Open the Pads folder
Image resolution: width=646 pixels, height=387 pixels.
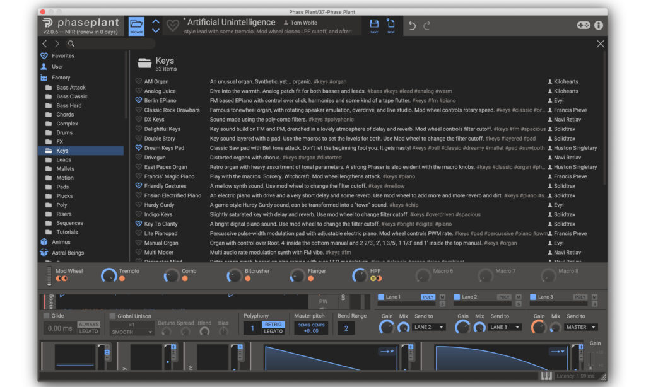tap(62, 187)
